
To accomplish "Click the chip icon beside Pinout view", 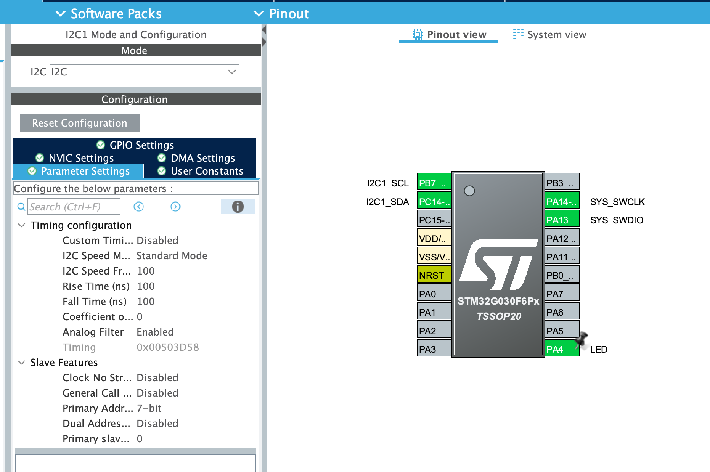I will (x=418, y=34).
